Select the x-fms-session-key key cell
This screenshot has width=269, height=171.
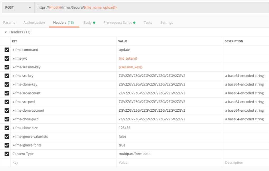(x=63, y=67)
